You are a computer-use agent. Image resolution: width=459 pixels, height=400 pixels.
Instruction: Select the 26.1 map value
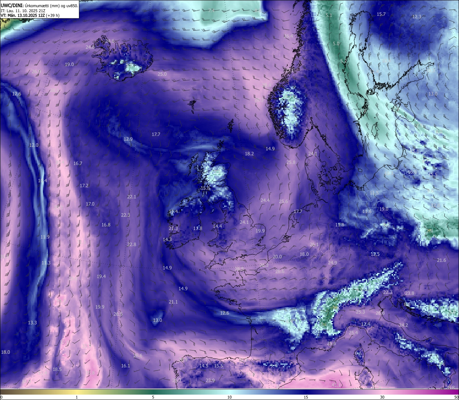point(314,245)
